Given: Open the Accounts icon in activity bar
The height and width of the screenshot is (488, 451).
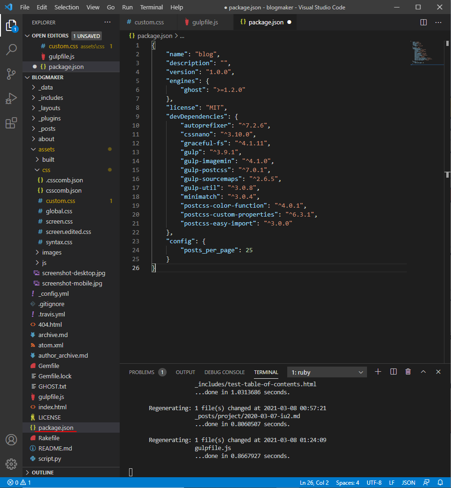Looking at the screenshot, I should tap(11, 440).
